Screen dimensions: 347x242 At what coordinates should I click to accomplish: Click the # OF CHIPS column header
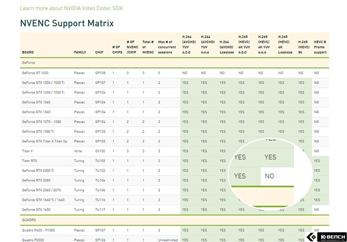point(117,49)
